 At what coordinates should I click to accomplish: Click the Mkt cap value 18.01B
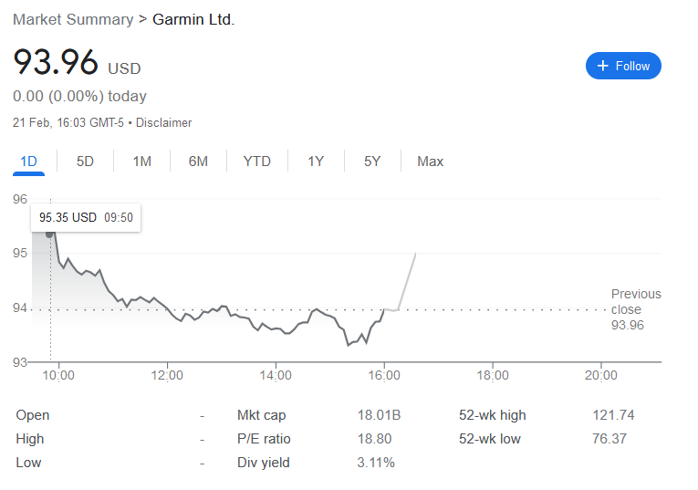pos(379,415)
